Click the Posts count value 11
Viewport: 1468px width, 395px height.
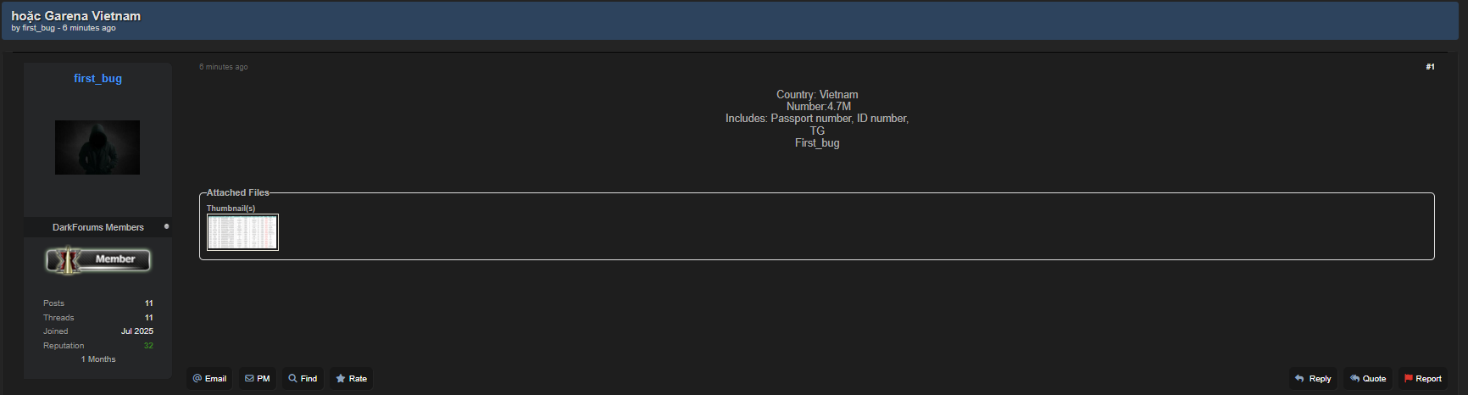point(148,303)
